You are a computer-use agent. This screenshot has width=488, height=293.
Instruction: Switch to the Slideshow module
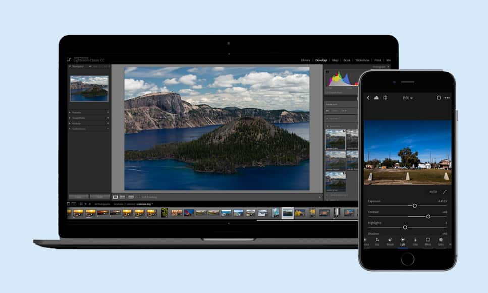coord(362,60)
